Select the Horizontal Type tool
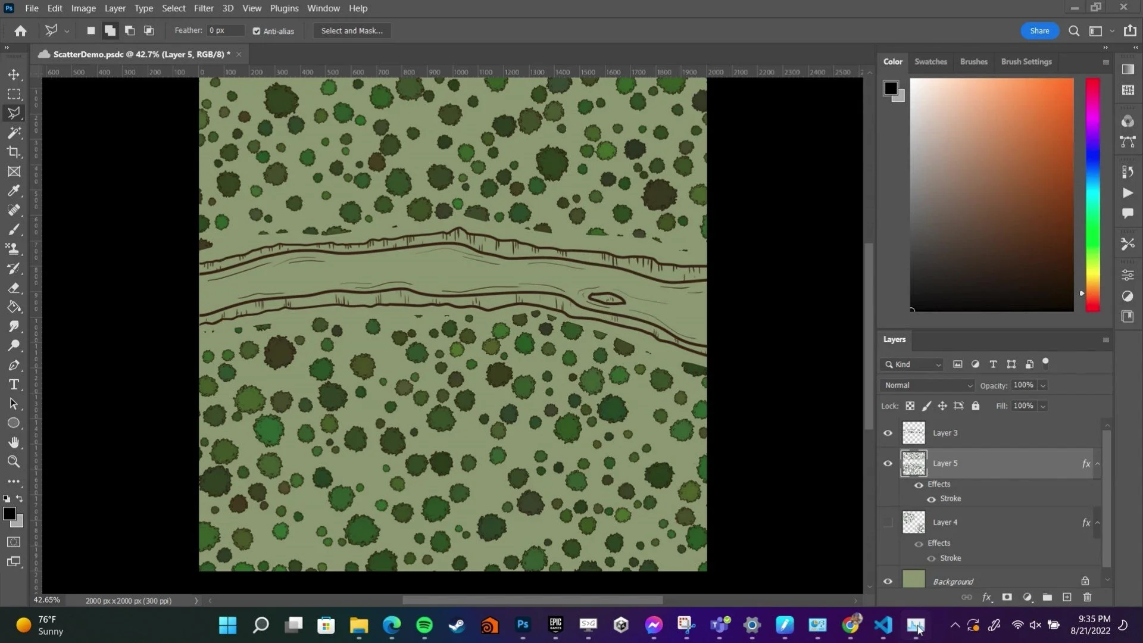1143x643 pixels. (x=14, y=385)
